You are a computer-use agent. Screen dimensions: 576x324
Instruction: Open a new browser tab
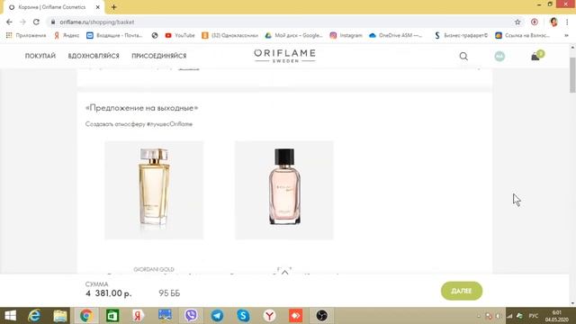[x=114, y=7]
